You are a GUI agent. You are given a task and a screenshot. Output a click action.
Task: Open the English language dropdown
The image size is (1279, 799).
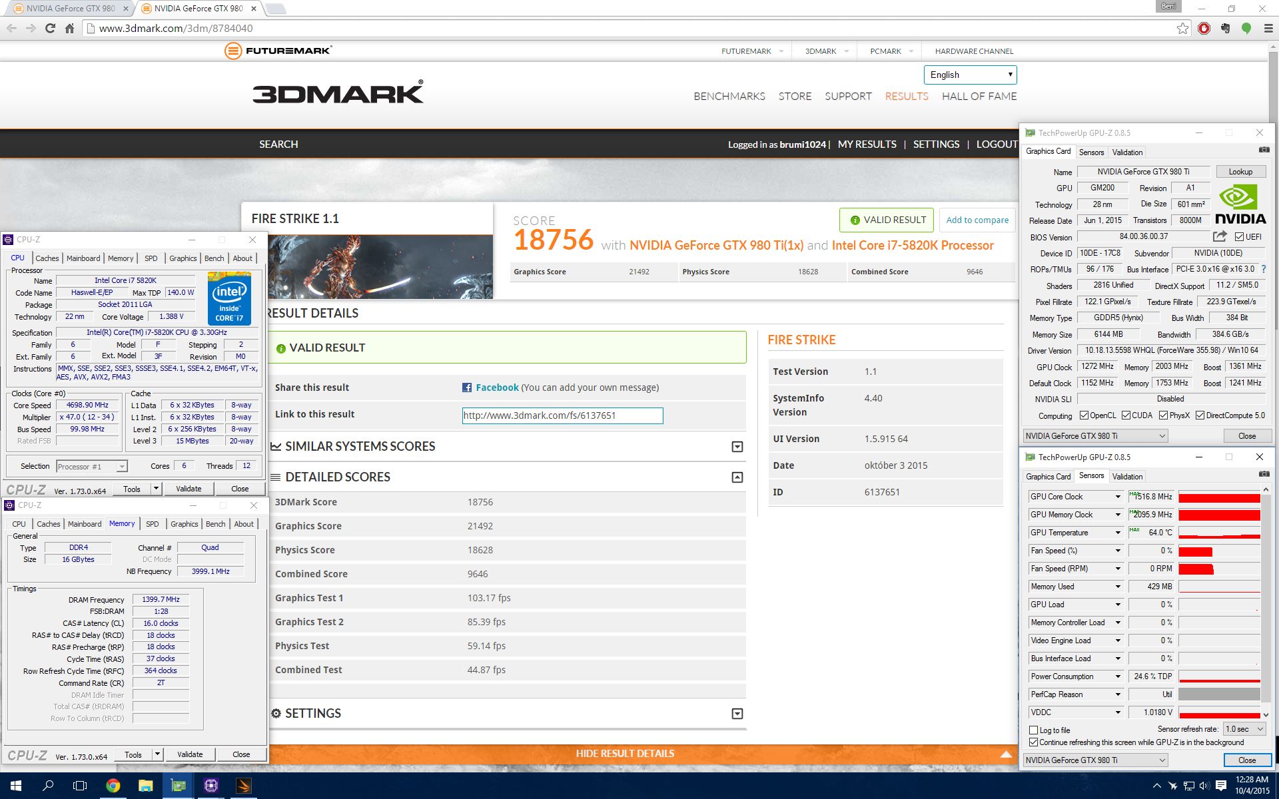point(970,75)
